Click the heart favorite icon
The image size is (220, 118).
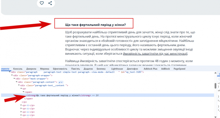coord(42,3)
